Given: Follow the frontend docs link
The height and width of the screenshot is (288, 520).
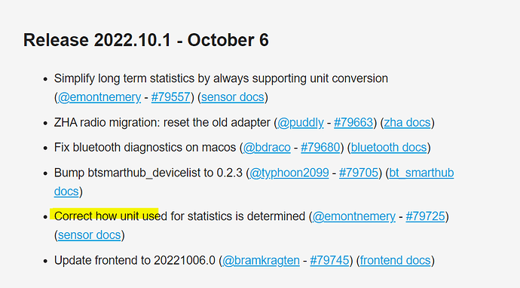Looking at the screenshot, I should [396, 260].
